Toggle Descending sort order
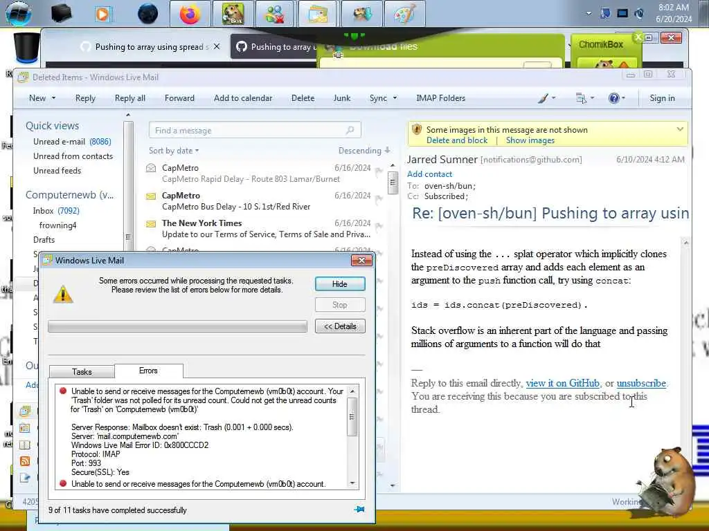709x531 pixels. [364, 150]
